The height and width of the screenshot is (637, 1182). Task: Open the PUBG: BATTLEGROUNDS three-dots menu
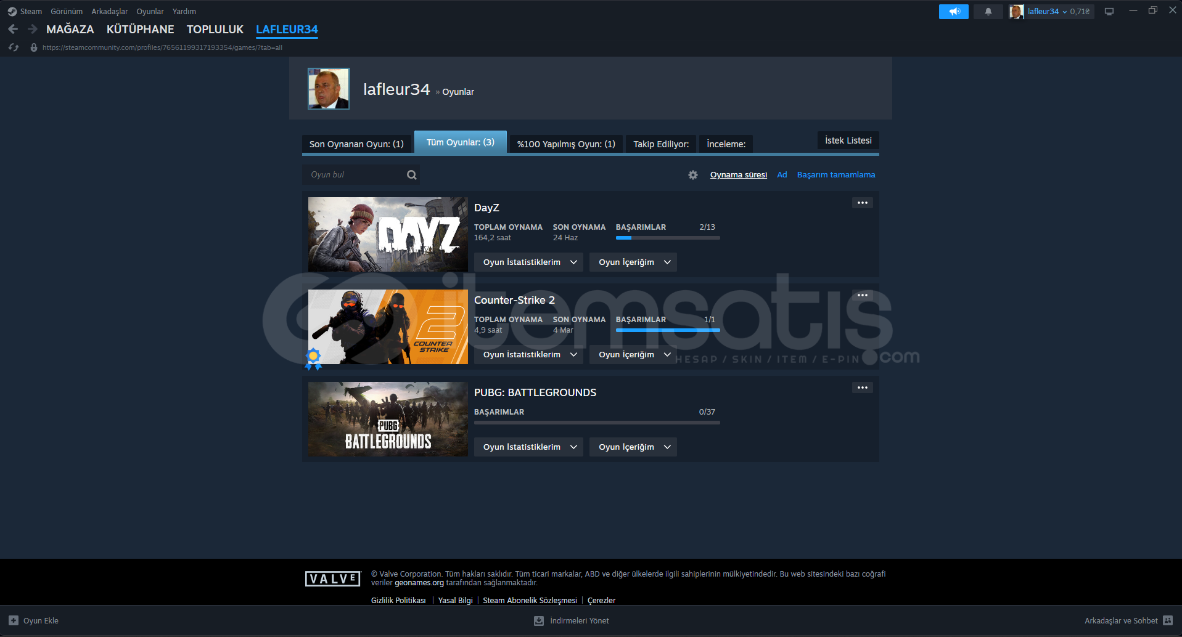pos(863,387)
